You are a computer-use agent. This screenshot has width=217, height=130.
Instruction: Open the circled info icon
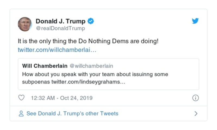click(196, 98)
